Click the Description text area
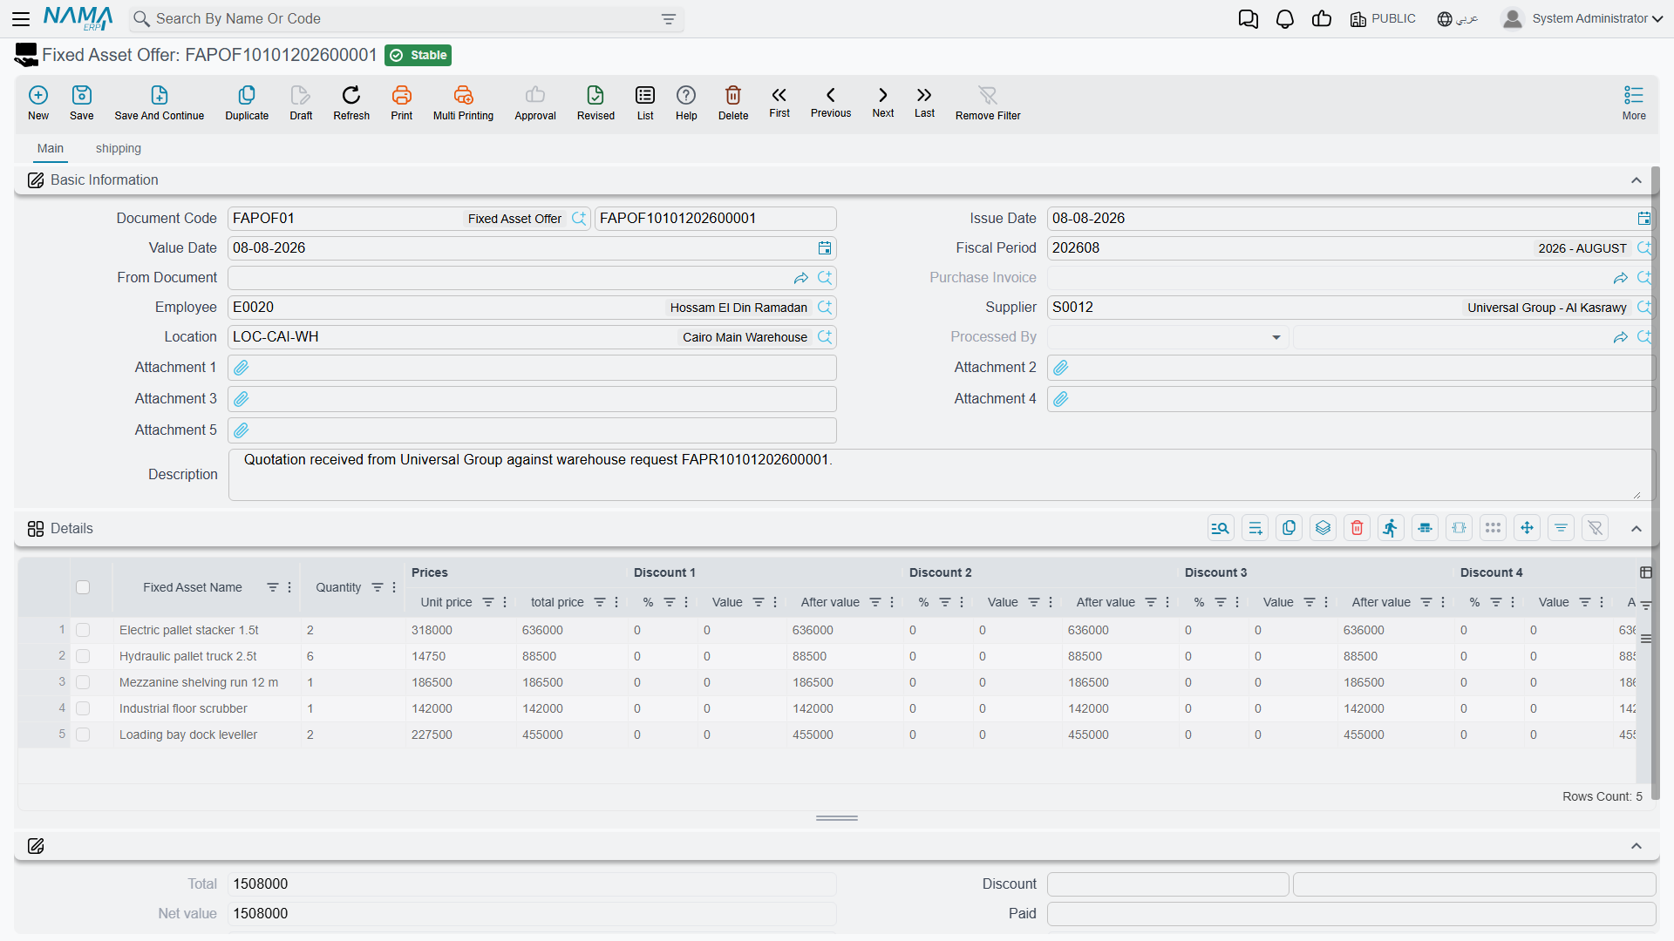 pyautogui.click(x=941, y=475)
